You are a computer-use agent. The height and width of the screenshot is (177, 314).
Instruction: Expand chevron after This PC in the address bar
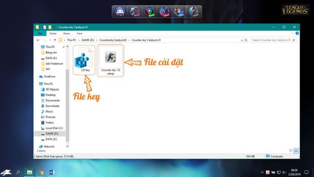point(79,40)
